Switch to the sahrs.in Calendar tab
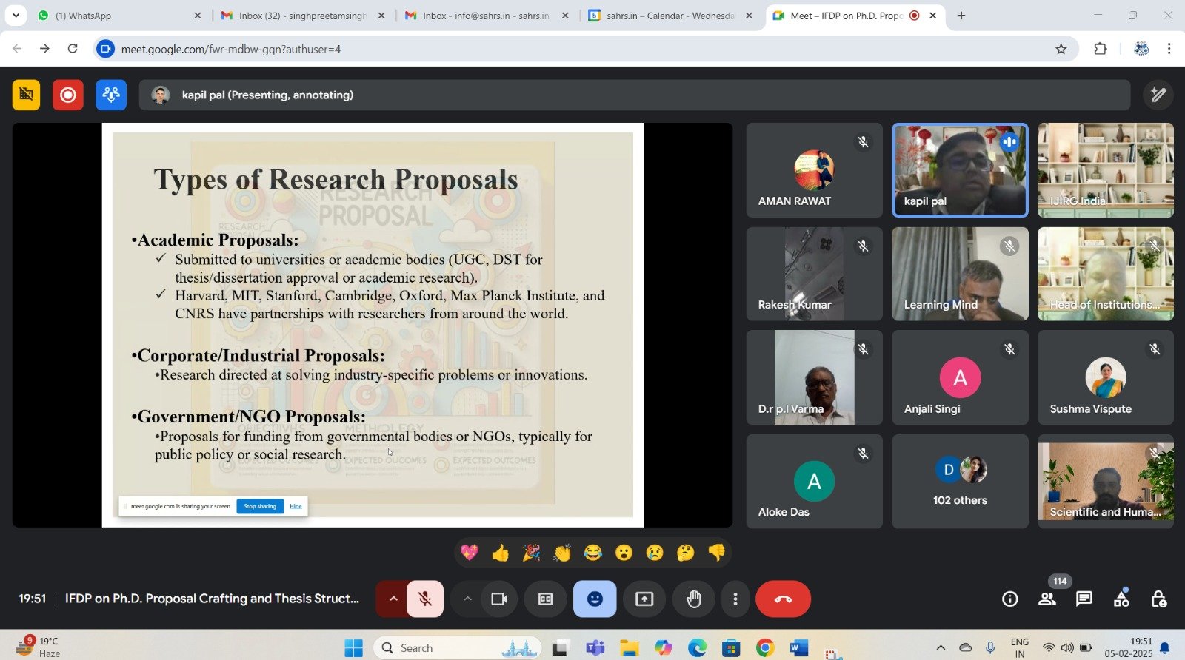The height and width of the screenshot is (660, 1185). point(669,16)
